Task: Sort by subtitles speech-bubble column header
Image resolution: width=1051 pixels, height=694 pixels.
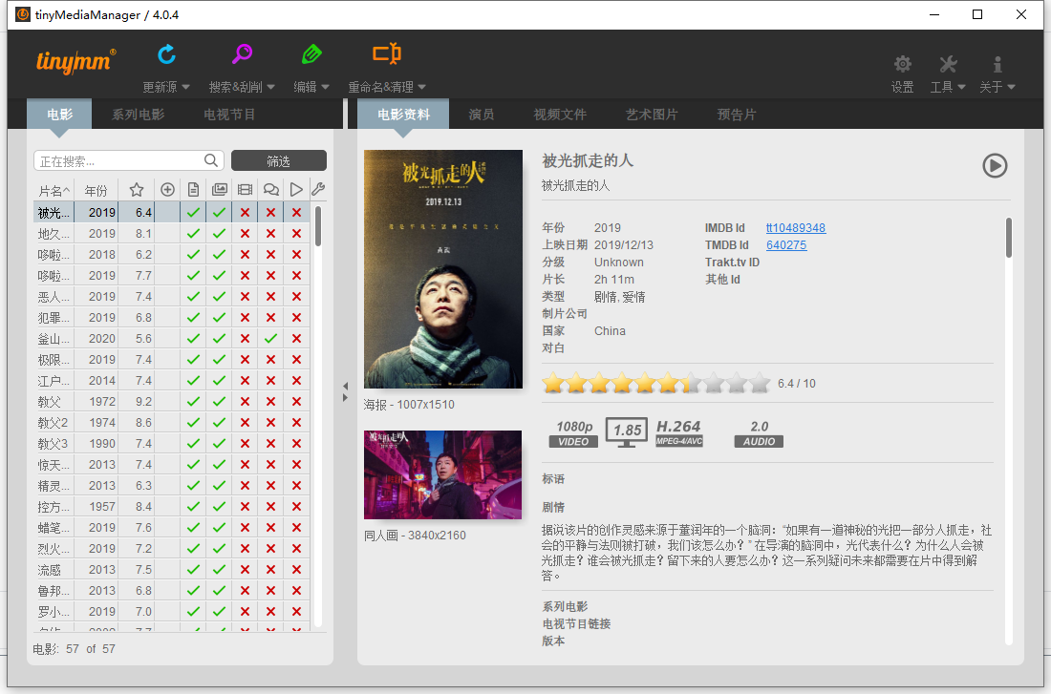Action: pos(270,190)
